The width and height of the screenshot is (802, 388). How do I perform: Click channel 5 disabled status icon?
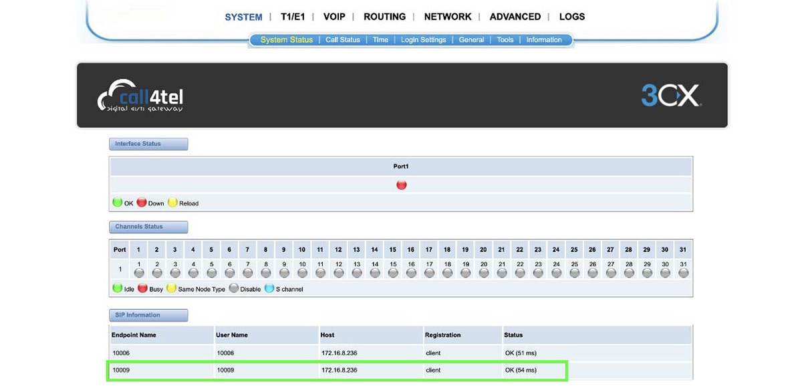coord(211,273)
